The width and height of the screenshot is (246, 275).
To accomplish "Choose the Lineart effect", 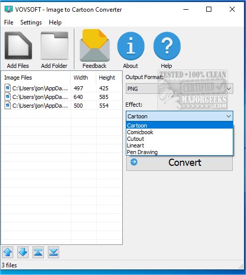I will [x=179, y=145].
